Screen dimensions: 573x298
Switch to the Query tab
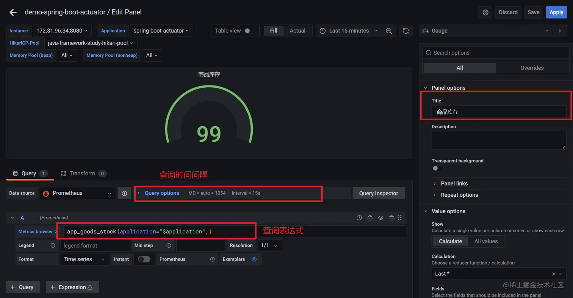30,174
